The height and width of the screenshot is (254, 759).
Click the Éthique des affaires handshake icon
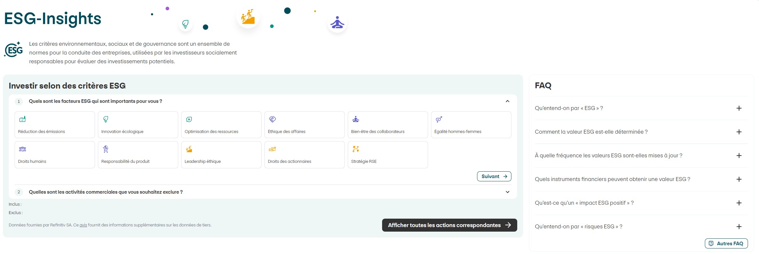click(x=272, y=119)
